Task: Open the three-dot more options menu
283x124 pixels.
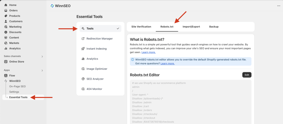Action: (279, 6)
